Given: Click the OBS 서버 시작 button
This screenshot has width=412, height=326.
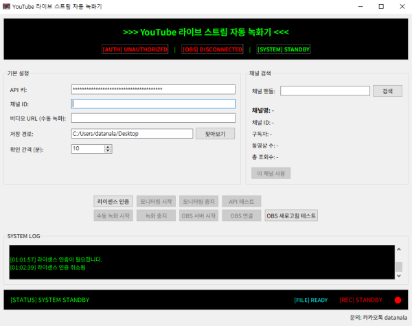Looking at the screenshot, I should (198, 216).
